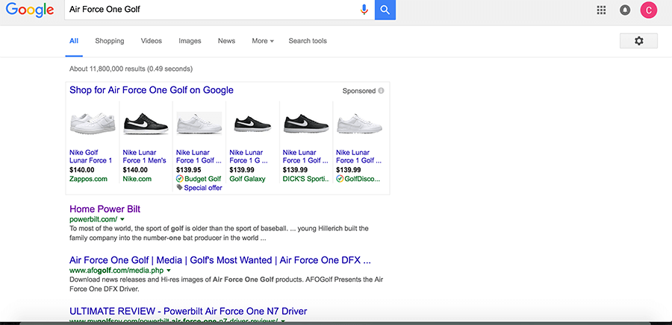Open the DICK'S Nike Lunar Force 1 Golf link
The width and height of the screenshot is (672, 325).
coord(305,157)
